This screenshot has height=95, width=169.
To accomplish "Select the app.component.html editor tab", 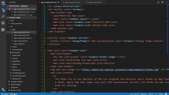I will pyautogui.click(x=49, y=2).
